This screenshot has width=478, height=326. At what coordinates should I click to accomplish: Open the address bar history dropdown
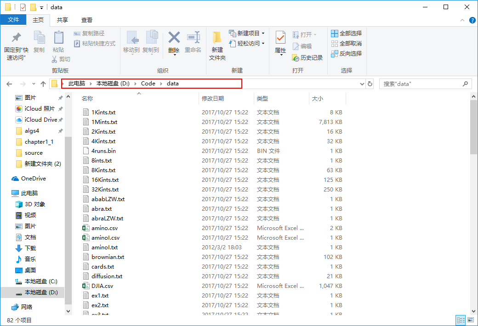361,84
